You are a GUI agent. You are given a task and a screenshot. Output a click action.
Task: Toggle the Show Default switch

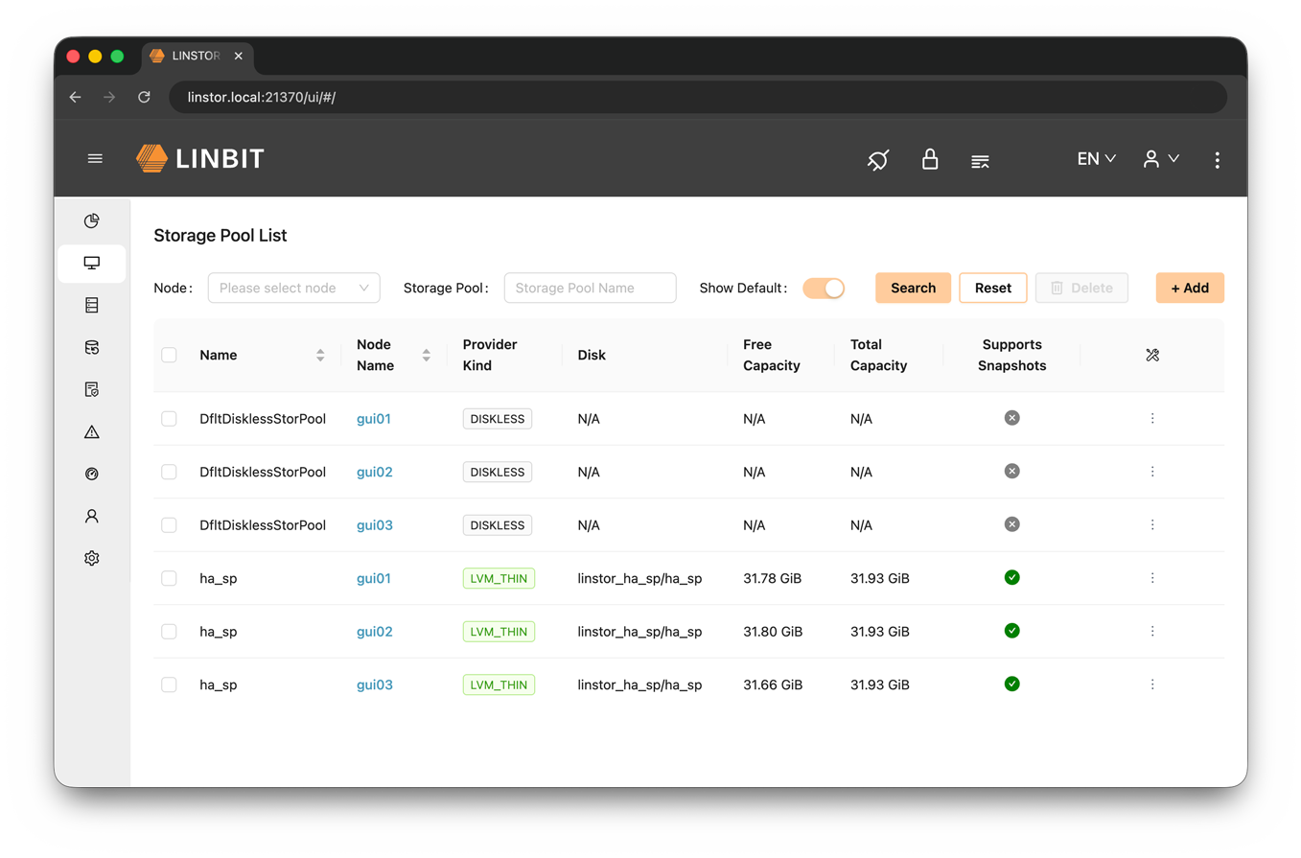[824, 288]
